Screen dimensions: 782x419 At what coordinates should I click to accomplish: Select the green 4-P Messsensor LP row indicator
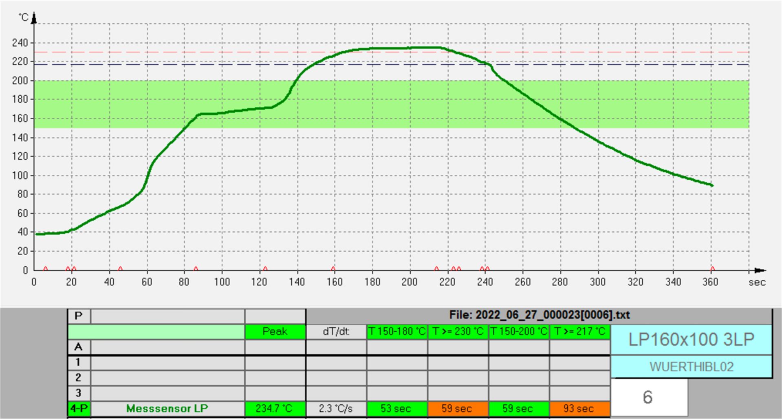click(79, 408)
